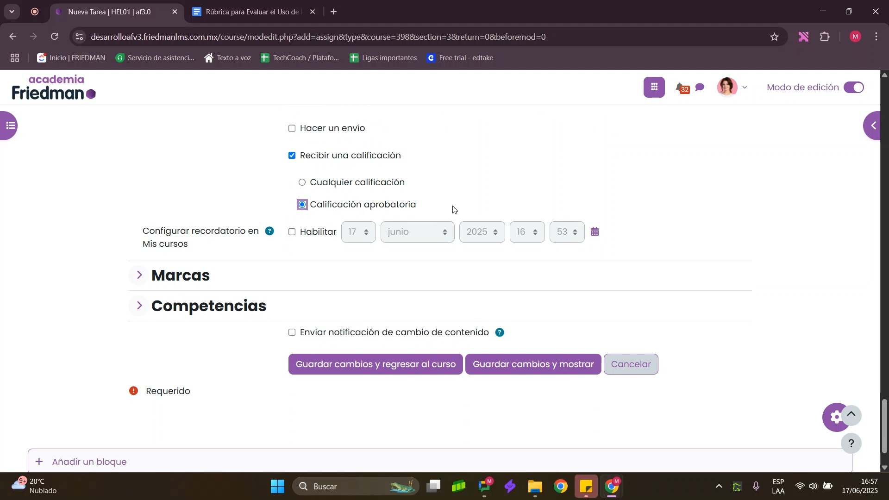Select Cualquier calificación radio option
Viewport: 889px width, 500px height.
click(302, 182)
